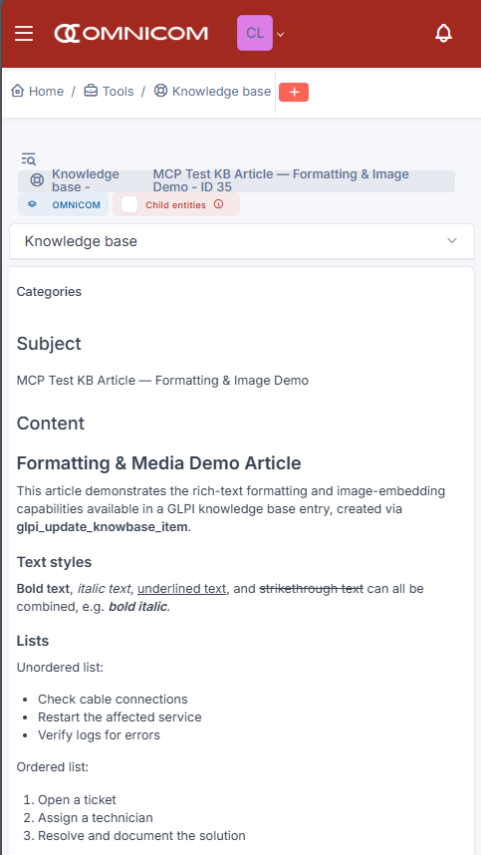Open the Knowledge base dropdown panel

click(242, 241)
